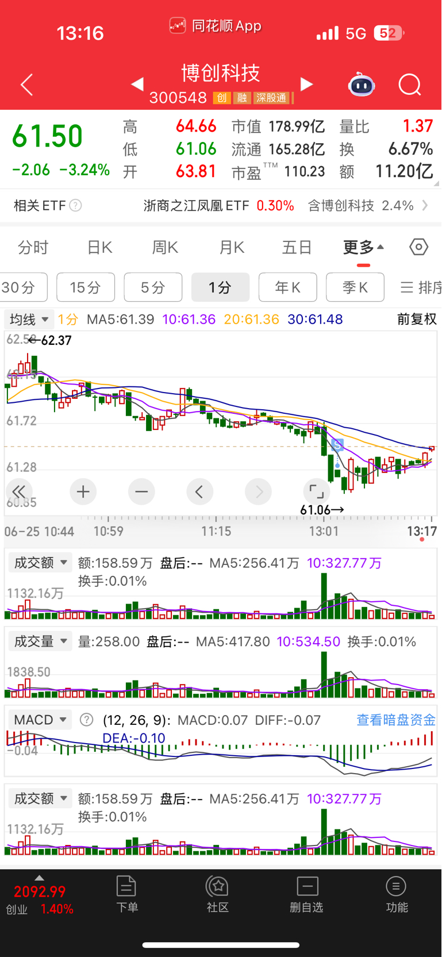
Task: Open 排序 sorting of periods
Action: tap(421, 287)
